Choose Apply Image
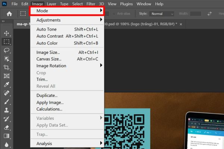224x149 pixels. tap(67, 102)
